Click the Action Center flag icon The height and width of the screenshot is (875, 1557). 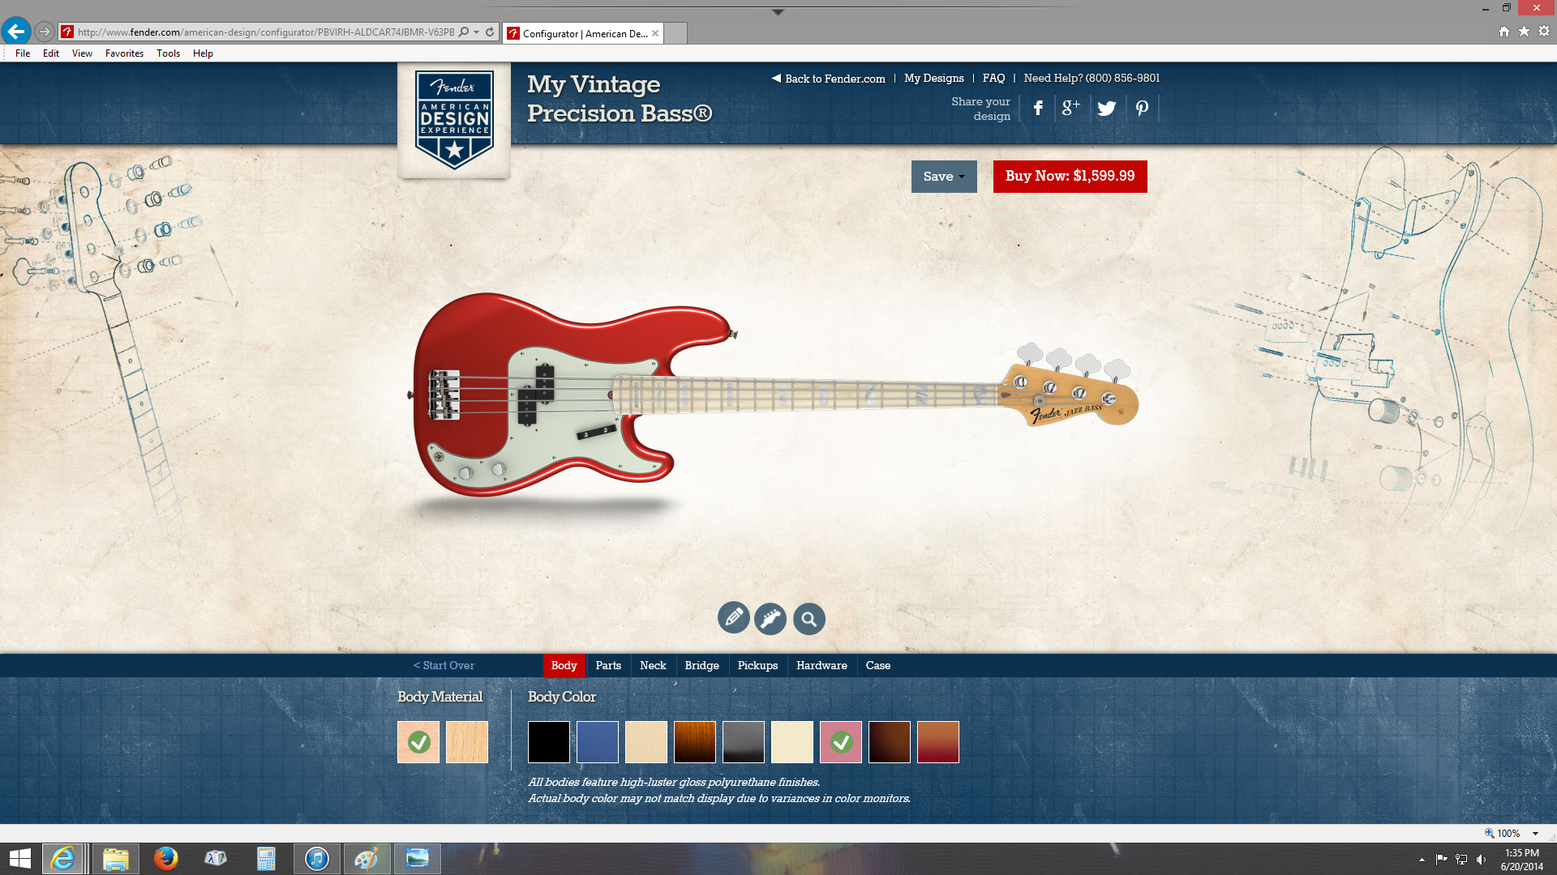[1441, 860]
